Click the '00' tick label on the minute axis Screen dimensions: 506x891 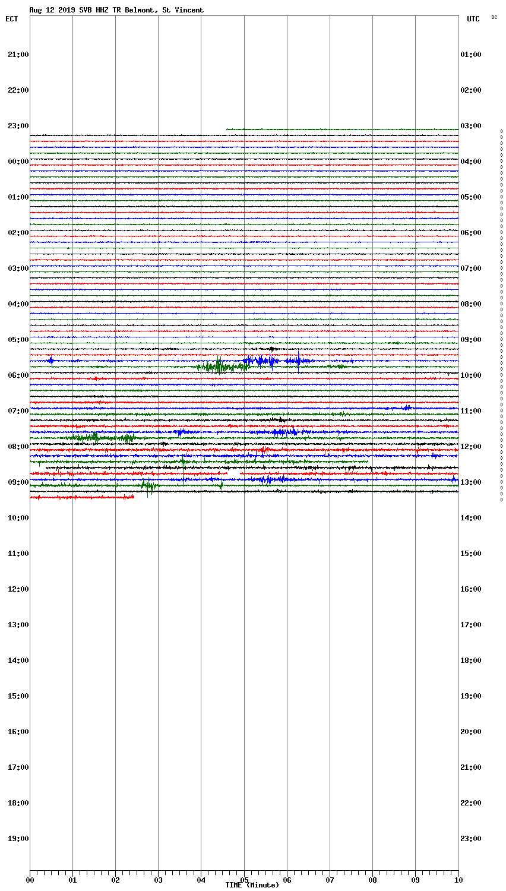click(x=30, y=880)
